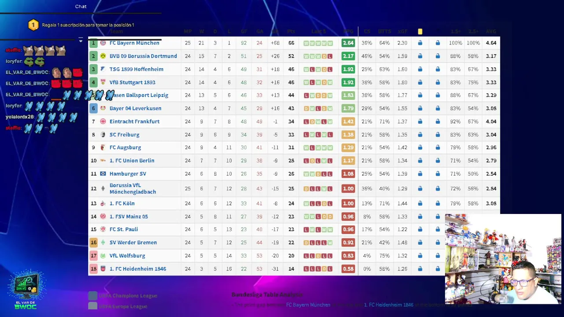
Task: Click the Bundesliga Table Analysis heading
Action: click(267, 295)
